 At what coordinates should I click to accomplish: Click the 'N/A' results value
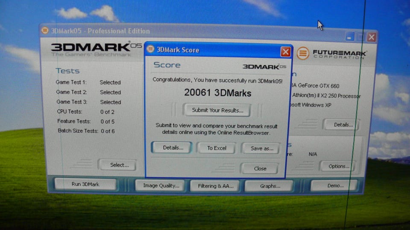click(313, 154)
